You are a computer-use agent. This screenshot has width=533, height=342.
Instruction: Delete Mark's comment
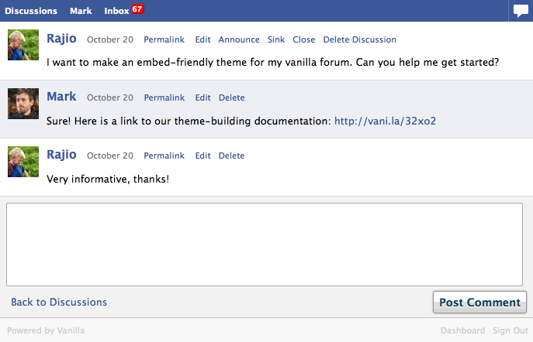[231, 97]
